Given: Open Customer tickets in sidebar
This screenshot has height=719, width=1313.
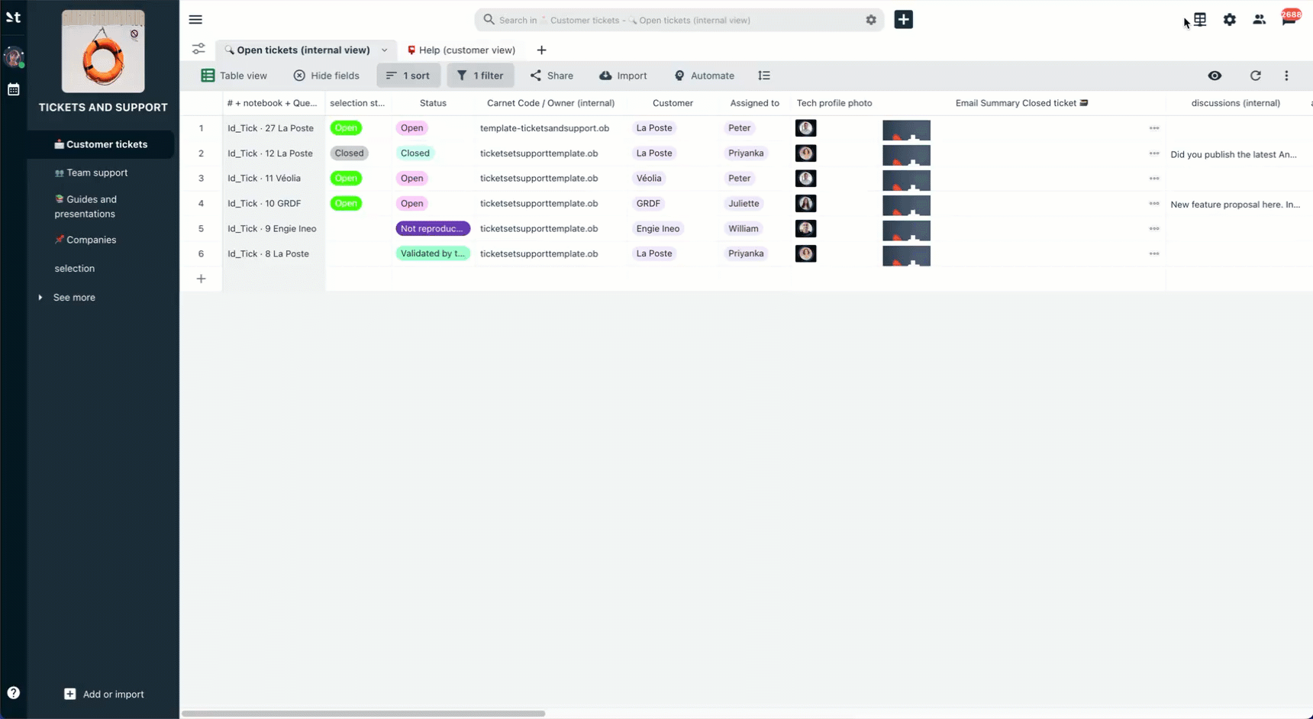Looking at the screenshot, I should pyautogui.click(x=101, y=144).
